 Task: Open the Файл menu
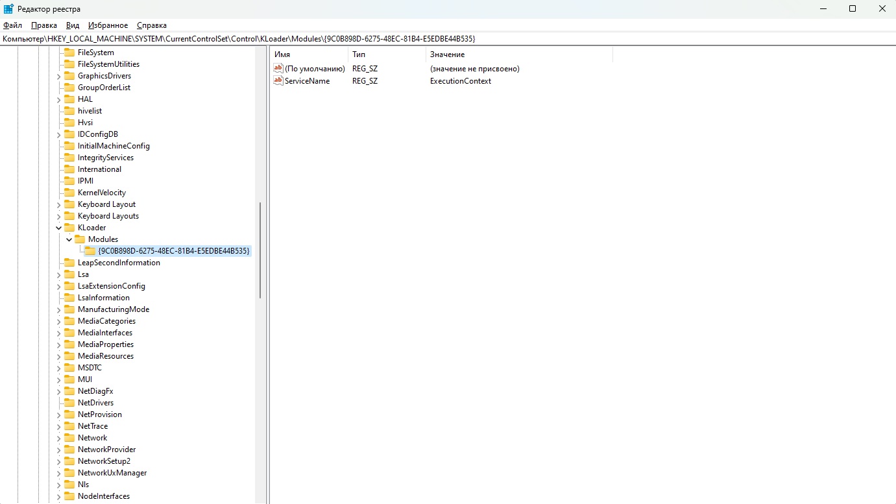pos(12,25)
